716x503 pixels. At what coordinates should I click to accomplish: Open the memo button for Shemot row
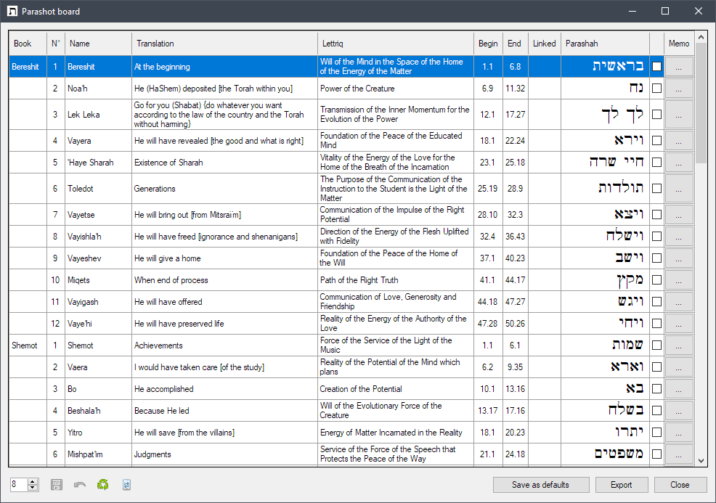678,345
